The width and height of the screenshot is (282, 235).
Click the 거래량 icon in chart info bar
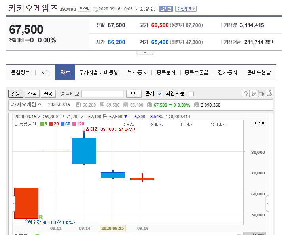[x=197, y=105]
